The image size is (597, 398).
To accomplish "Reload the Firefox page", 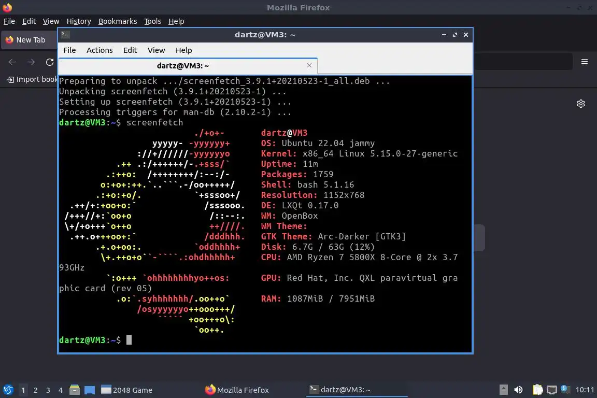I will click(50, 62).
